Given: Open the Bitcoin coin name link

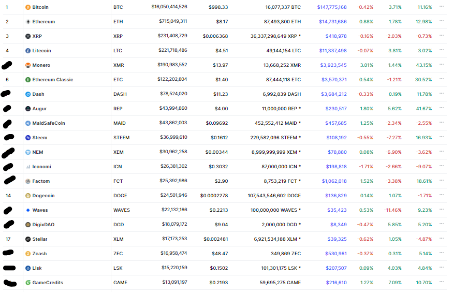Looking at the screenshot, I should point(40,7).
